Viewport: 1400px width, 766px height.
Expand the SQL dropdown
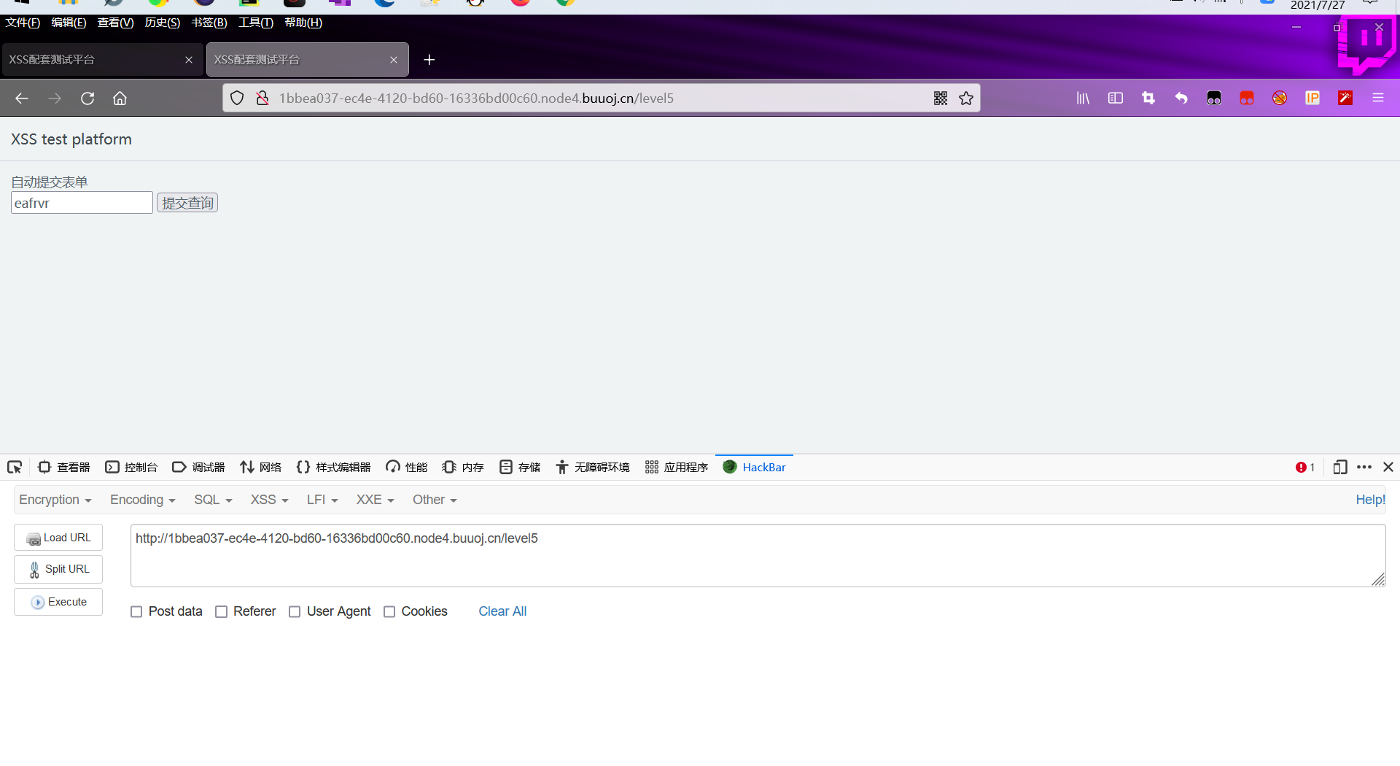[213, 500]
